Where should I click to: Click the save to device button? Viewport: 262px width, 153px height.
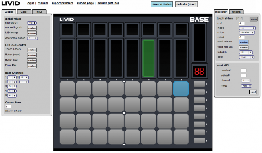click(162, 4)
